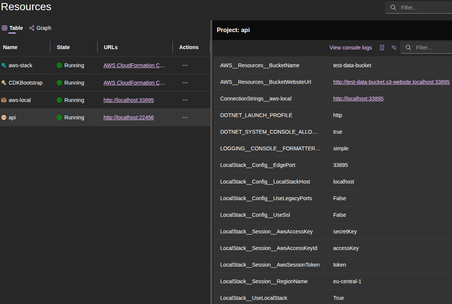
Task: Click the CDKBootstrap gear icon
Action: coord(4,82)
